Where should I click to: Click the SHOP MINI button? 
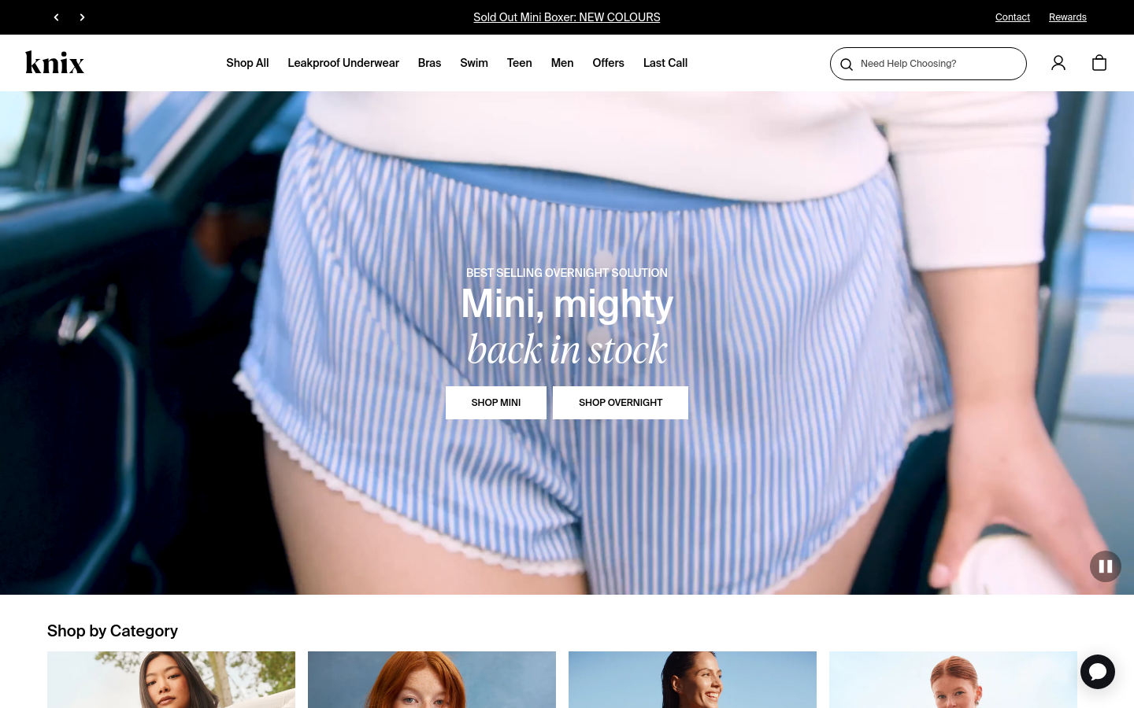pyautogui.click(x=496, y=403)
